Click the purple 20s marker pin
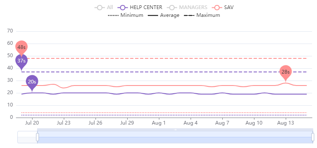 pyautogui.click(x=32, y=82)
